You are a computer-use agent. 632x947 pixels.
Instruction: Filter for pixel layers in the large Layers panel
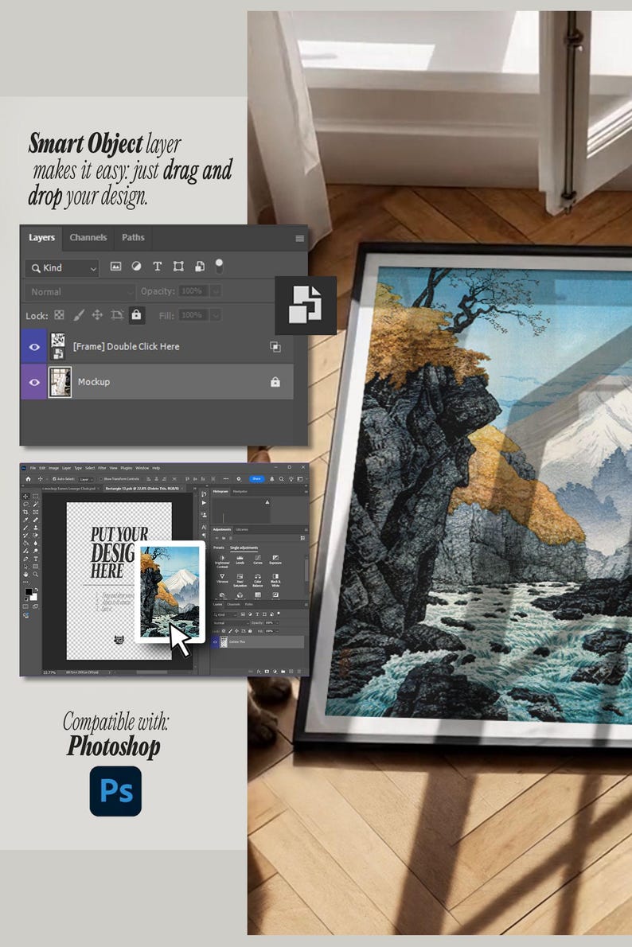[115, 267]
